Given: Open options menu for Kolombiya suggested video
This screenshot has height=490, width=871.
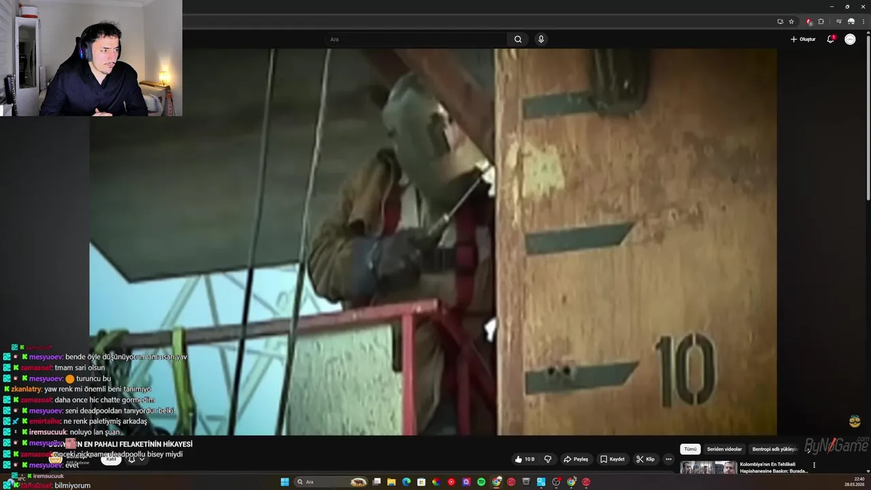Looking at the screenshot, I should 814,465.
